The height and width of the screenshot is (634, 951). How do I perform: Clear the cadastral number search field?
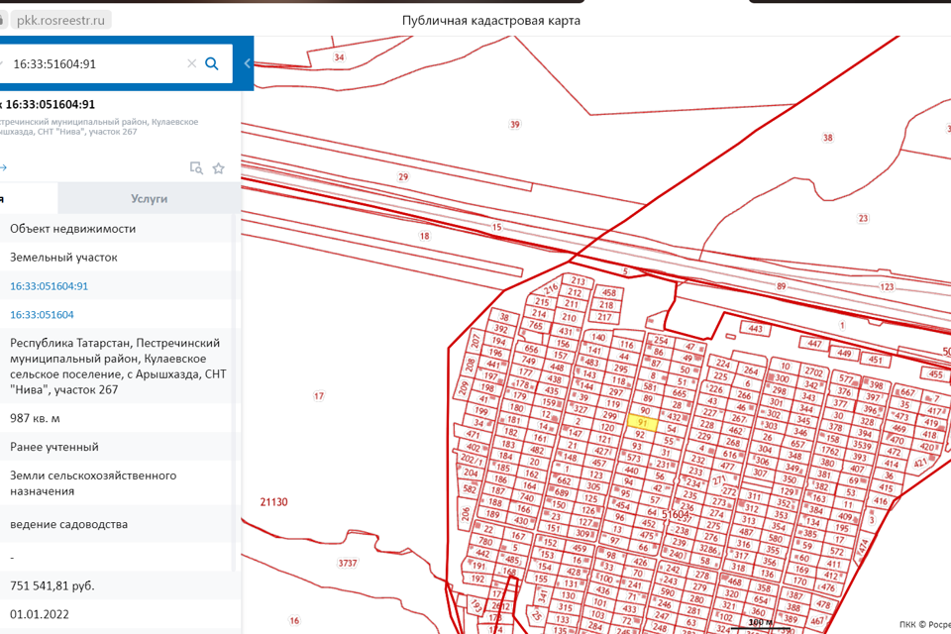coord(191,63)
